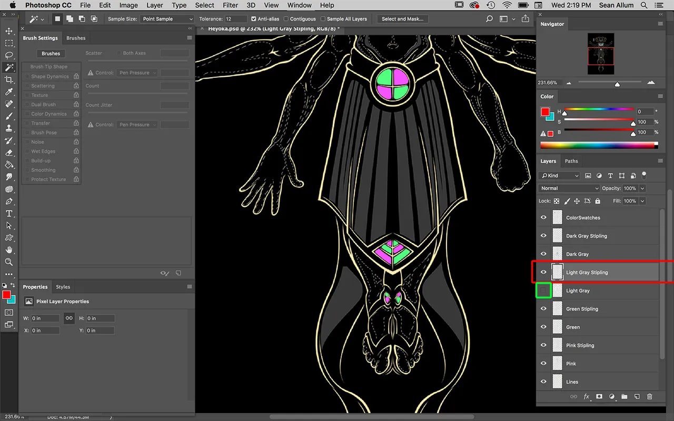Image resolution: width=674 pixels, height=421 pixels.
Task: Switch to the Styles tab
Action: pyautogui.click(x=63, y=287)
